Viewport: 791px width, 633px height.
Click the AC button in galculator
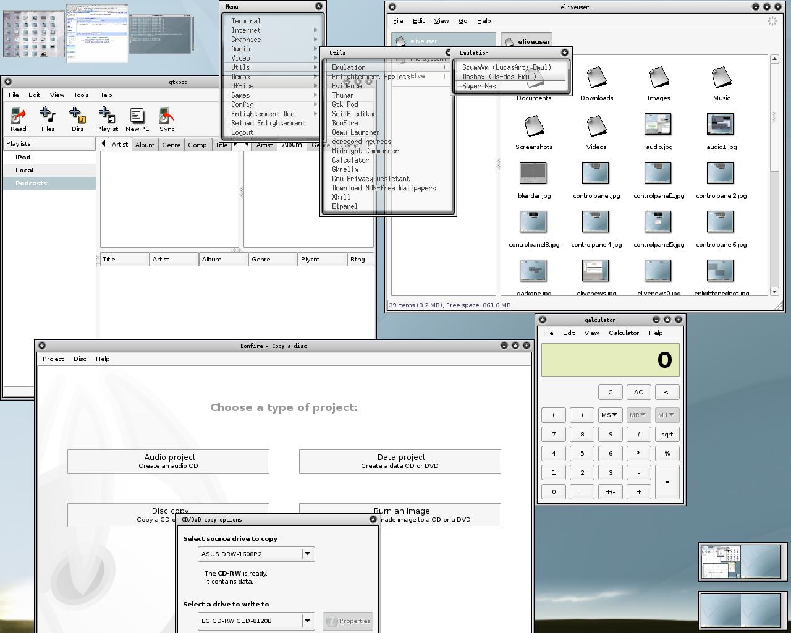(x=638, y=393)
